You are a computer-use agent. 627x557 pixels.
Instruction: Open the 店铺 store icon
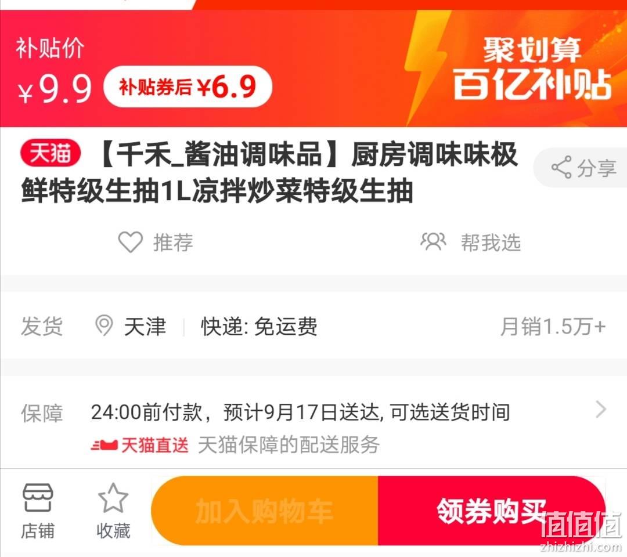coord(37,497)
